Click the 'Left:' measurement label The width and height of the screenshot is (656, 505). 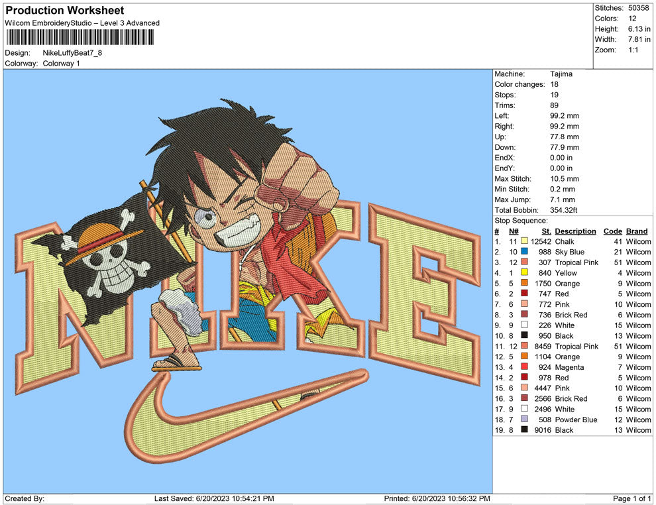point(502,116)
